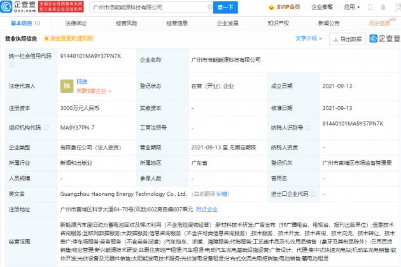Click 纠错 link next to English name

222,194
